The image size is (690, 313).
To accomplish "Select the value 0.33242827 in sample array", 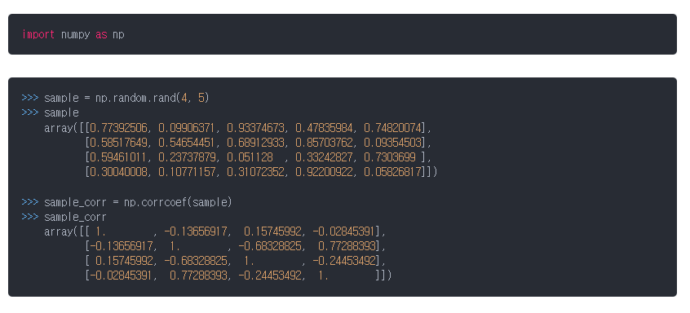I will [325, 157].
